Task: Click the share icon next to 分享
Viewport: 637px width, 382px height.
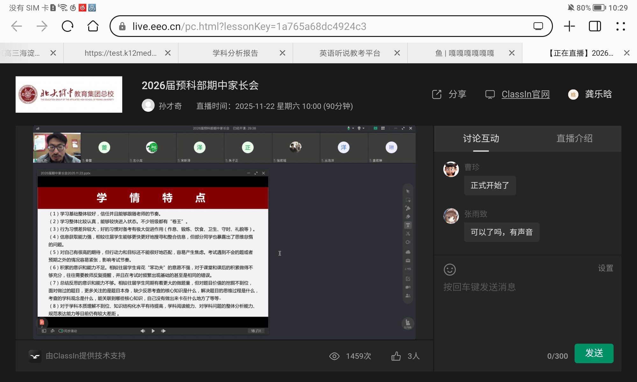Action: (437, 94)
